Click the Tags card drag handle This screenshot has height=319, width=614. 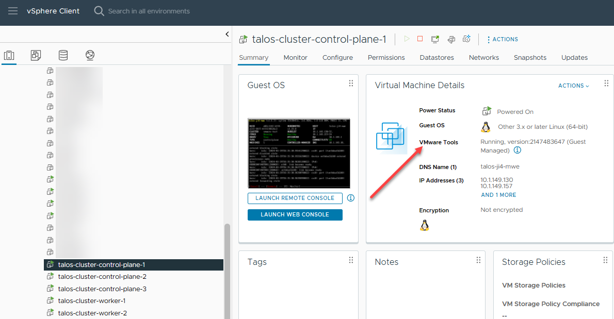pos(351,260)
